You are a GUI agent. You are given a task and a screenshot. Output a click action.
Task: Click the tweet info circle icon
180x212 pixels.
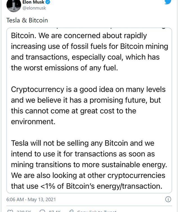pos(168,200)
